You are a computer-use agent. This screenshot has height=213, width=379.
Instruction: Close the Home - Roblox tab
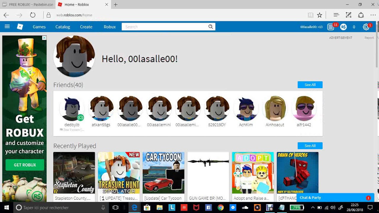pyautogui.click(x=107, y=4)
